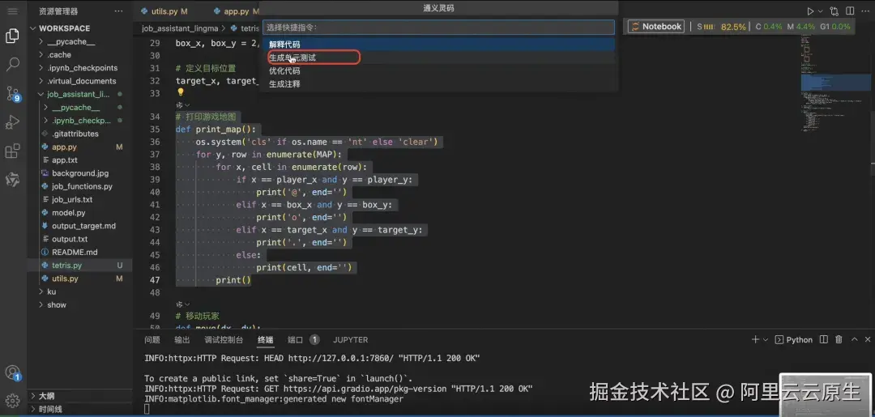Open the JUPYTER panel tab
This screenshot has height=417, width=875.
point(351,339)
